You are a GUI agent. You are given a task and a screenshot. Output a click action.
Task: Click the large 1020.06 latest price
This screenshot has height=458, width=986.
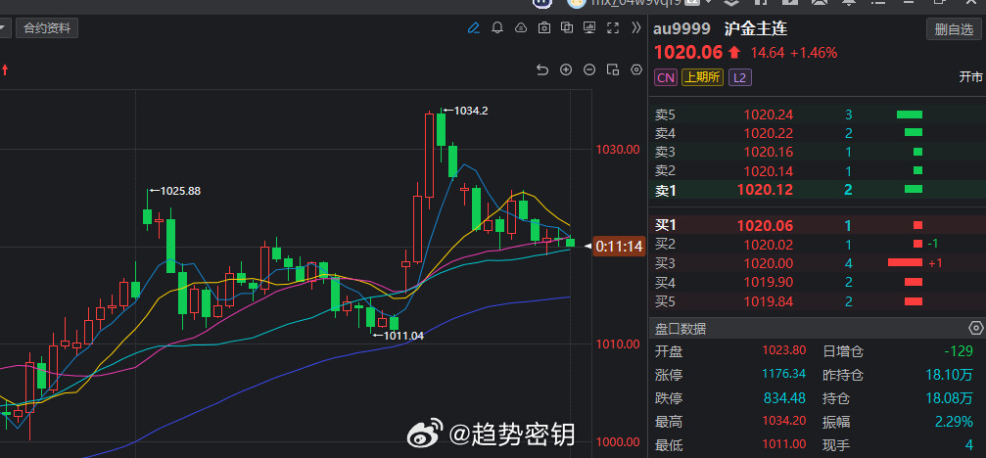688,52
